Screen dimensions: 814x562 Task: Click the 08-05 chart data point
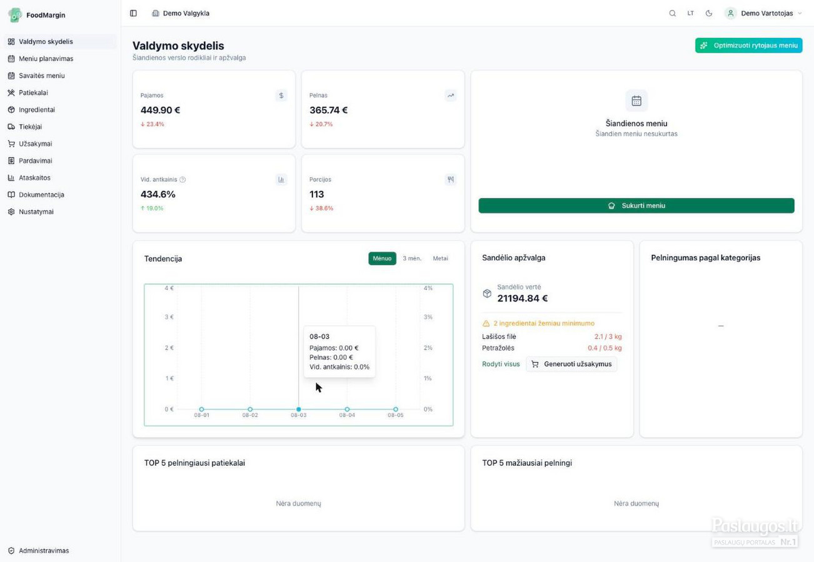coord(396,410)
